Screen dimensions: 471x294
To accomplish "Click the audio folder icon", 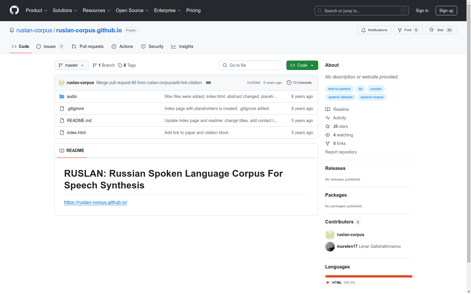I will (62, 96).
